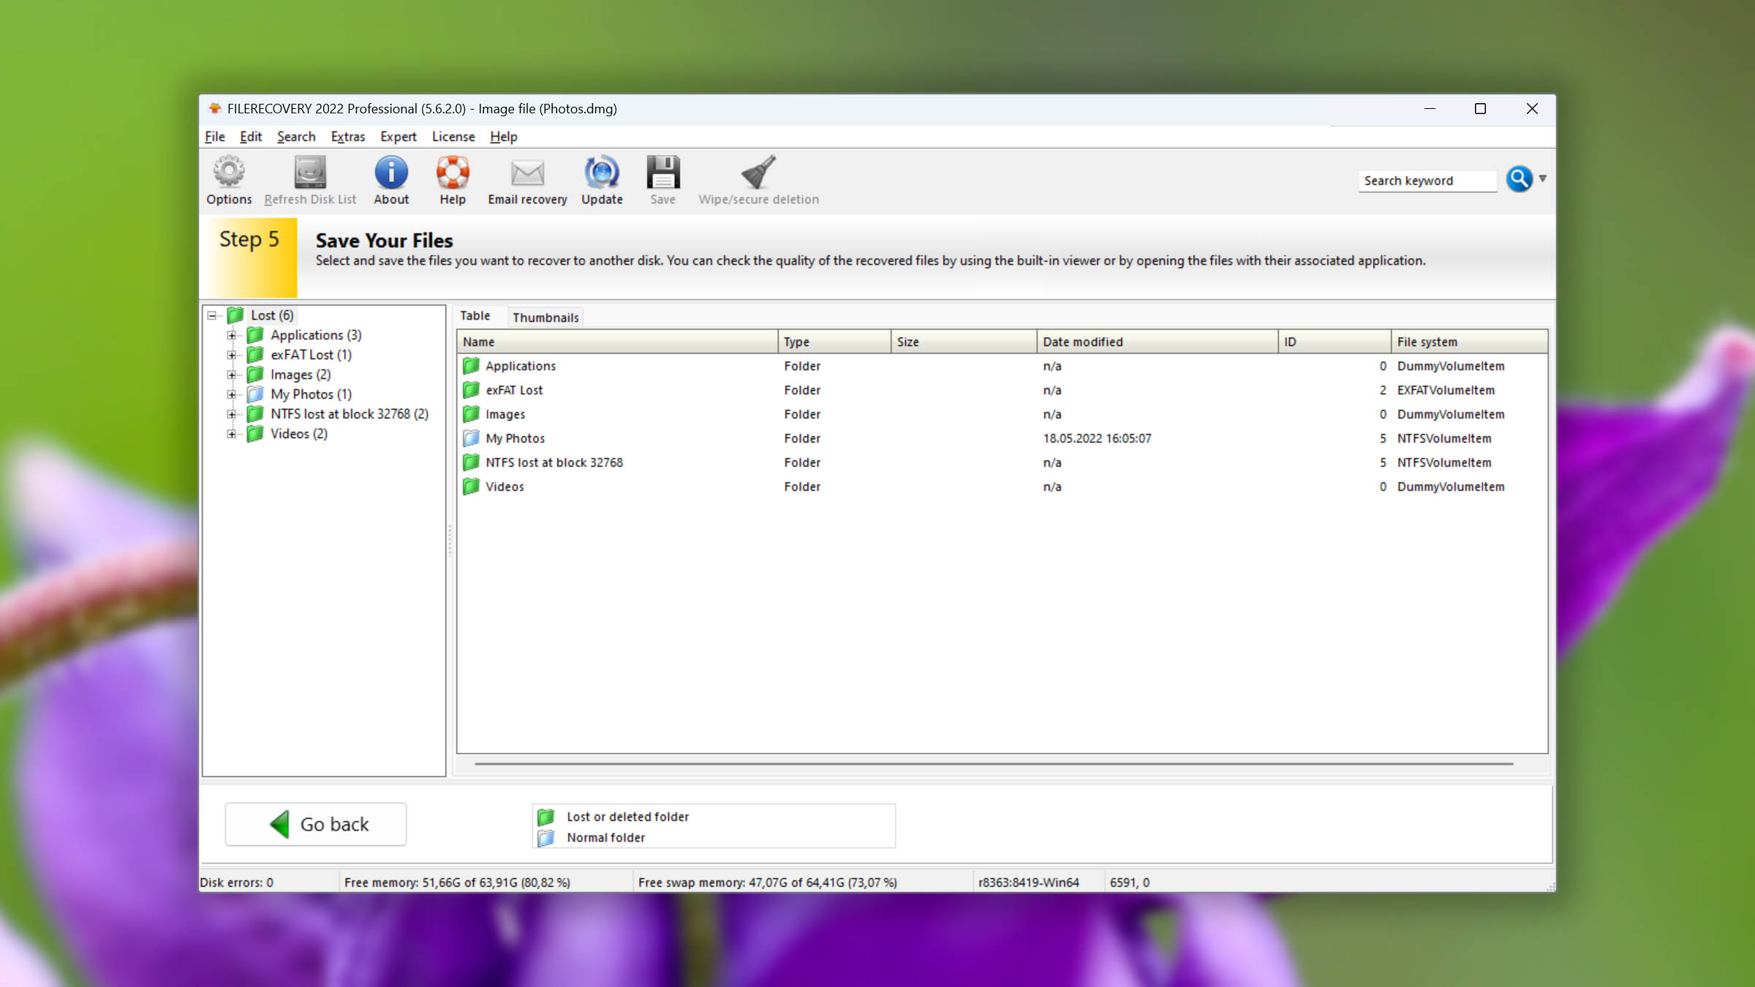1755x987 pixels.
Task: Open the Search menu
Action: [x=296, y=137]
